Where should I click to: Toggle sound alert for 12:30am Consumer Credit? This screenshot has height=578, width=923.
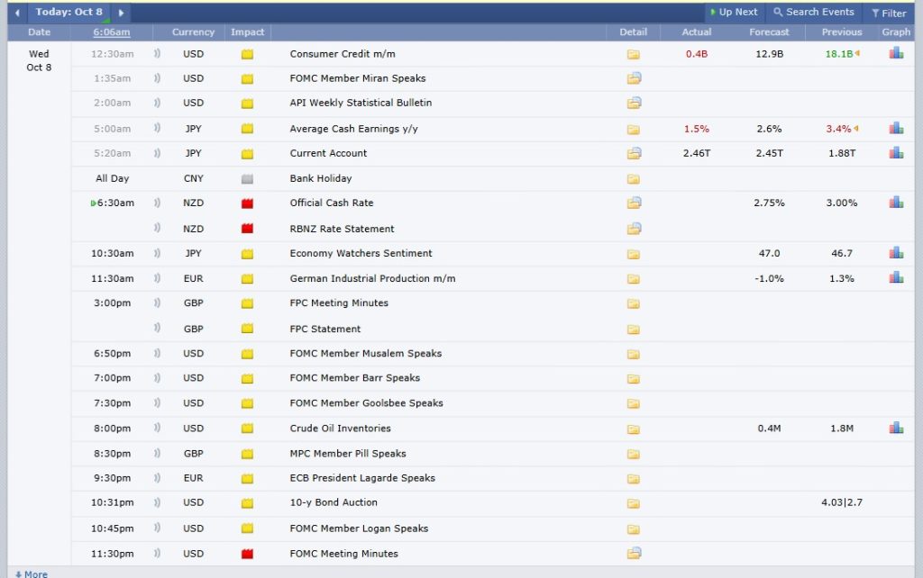pyautogui.click(x=157, y=54)
